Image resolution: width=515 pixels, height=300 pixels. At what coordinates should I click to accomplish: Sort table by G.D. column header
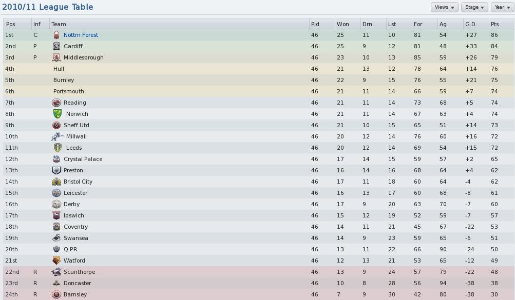pyautogui.click(x=471, y=24)
